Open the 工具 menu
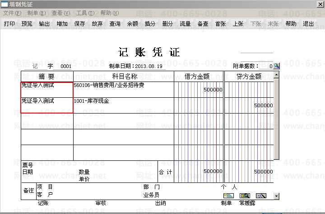 point(85,13)
